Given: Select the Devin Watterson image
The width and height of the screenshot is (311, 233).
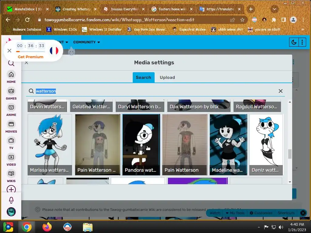Looking at the screenshot, I should [47, 106].
